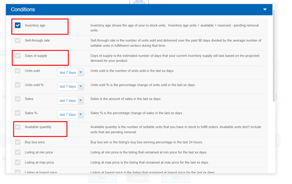Screen dimensions: 292x184
Task: Click the Available quantity description text
Action: coord(176,129)
